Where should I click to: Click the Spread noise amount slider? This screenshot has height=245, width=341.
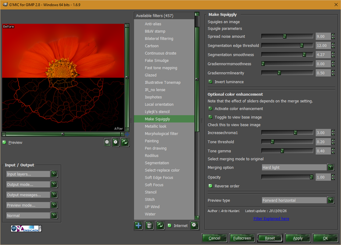pos(287,36)
